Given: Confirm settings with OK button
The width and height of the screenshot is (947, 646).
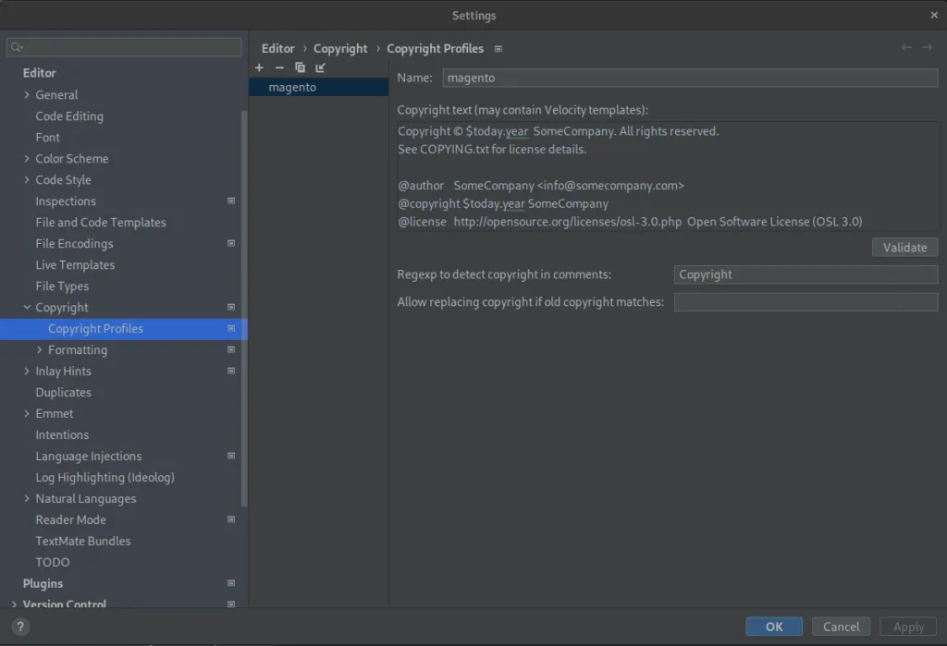Looking at the screenshot, I should click(x=774, y=627).
